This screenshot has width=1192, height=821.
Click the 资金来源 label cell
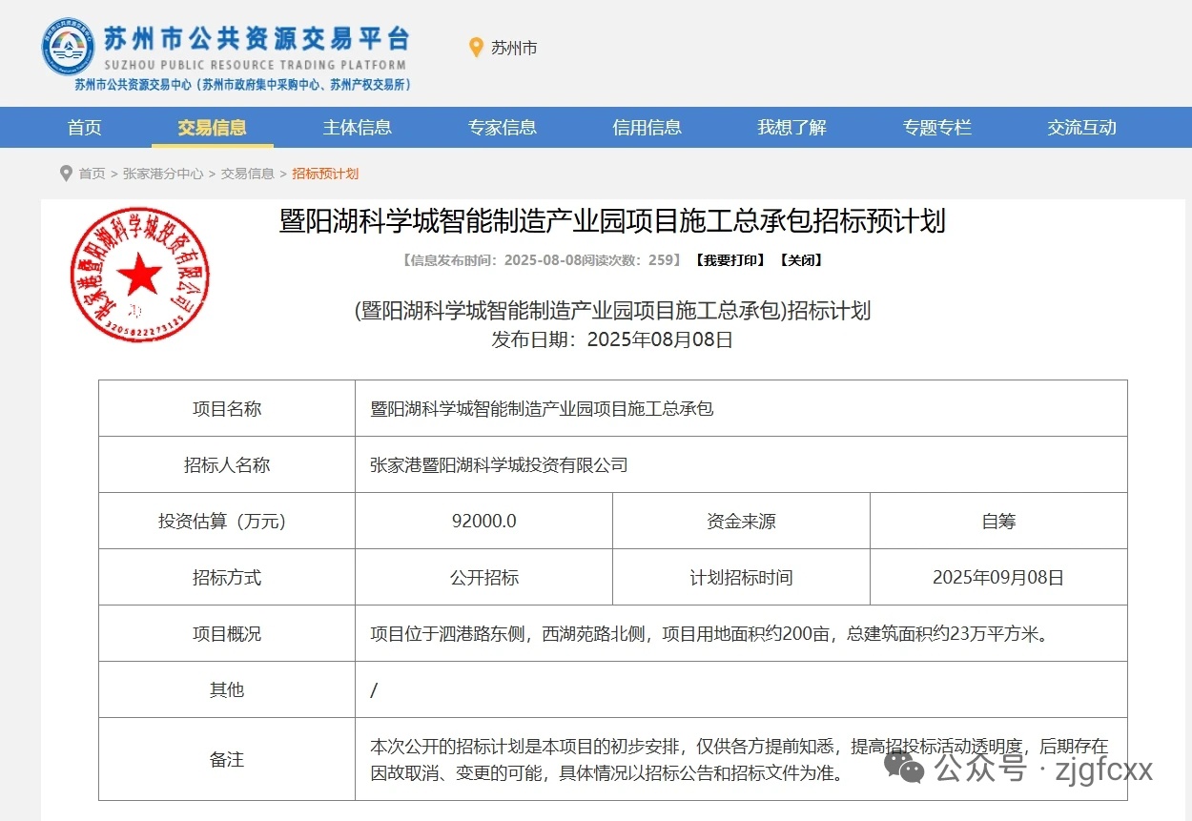[x=741, y=522]
